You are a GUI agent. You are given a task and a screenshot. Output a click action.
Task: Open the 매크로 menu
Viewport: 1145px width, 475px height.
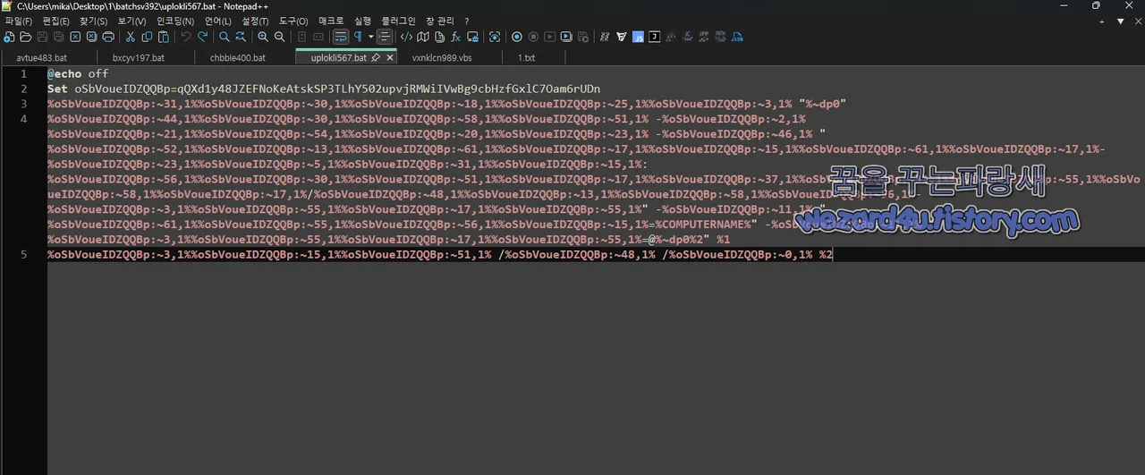tap(331, 21)
